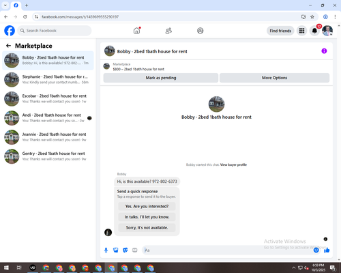Open Escobar's conversation in the list

[48, 99]
